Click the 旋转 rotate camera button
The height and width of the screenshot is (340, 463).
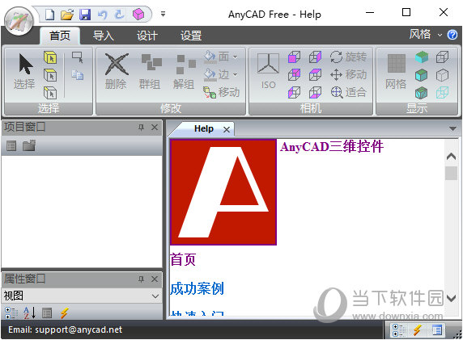click(348, 57)
